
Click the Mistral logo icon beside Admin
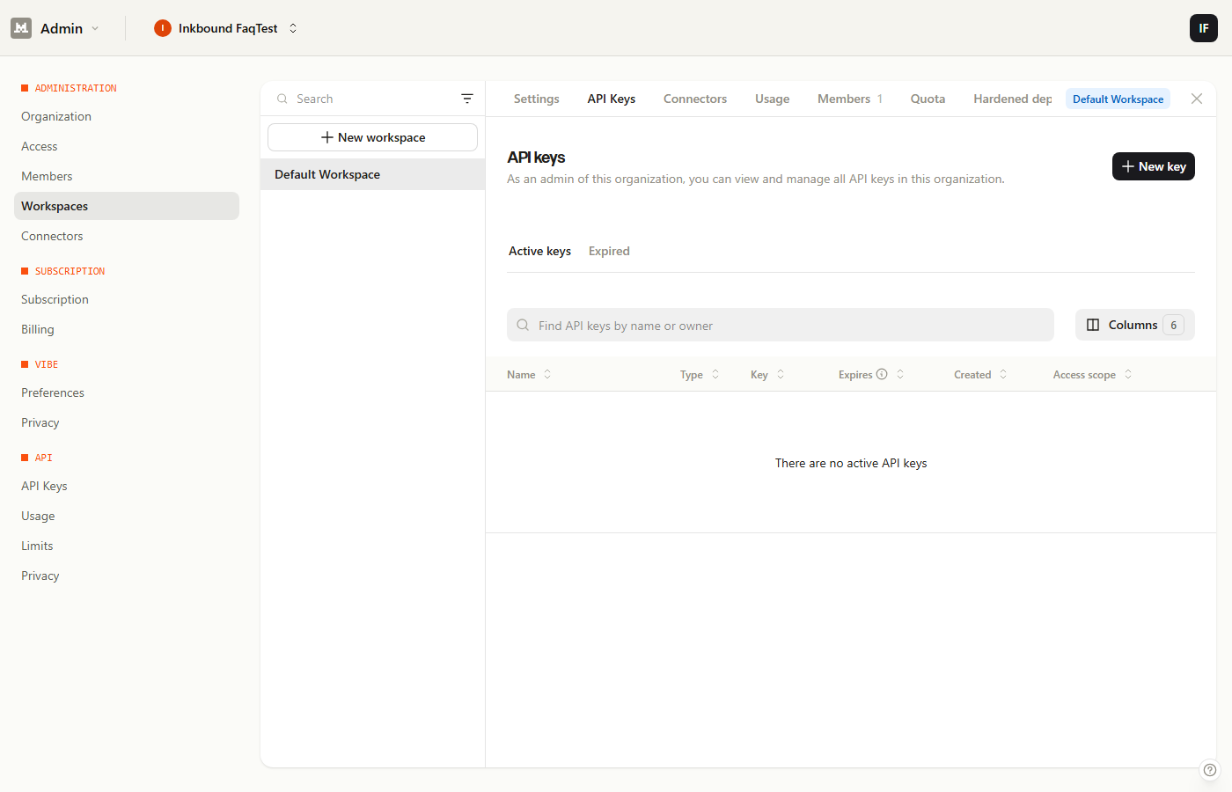[21, 28]
